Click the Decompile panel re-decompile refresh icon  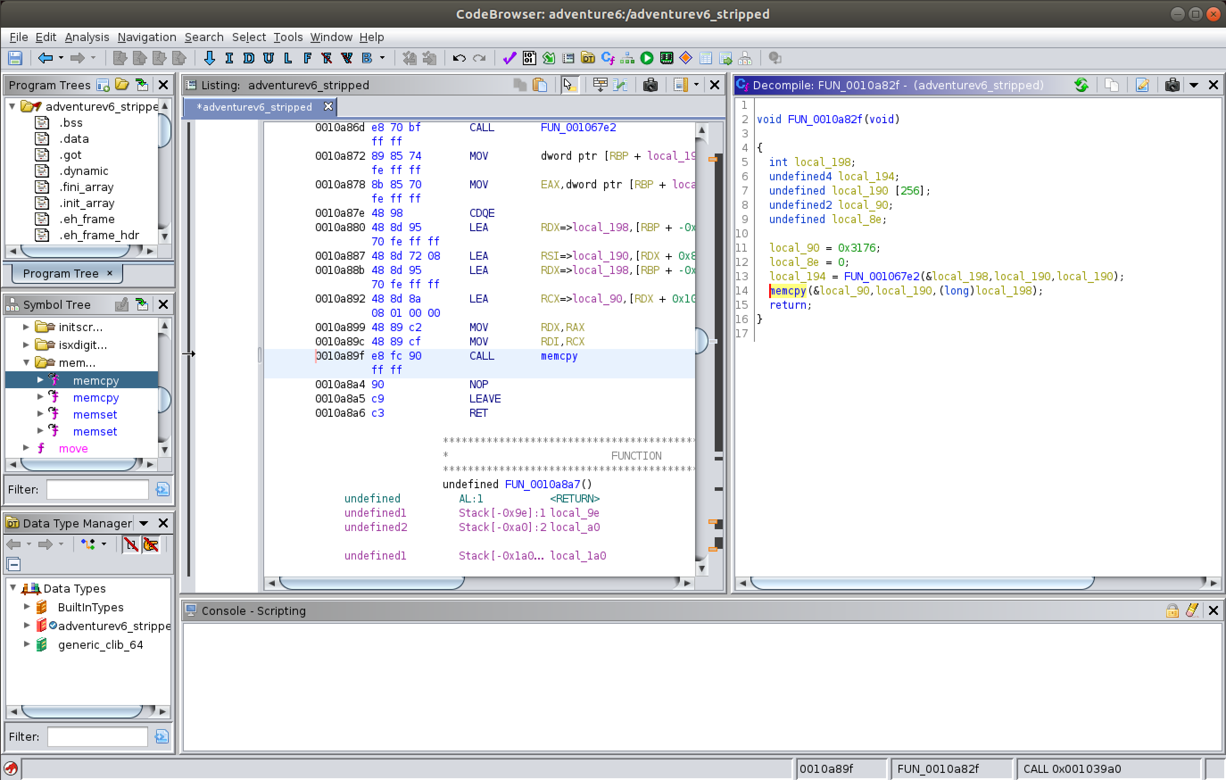(x=1081, y=85)
